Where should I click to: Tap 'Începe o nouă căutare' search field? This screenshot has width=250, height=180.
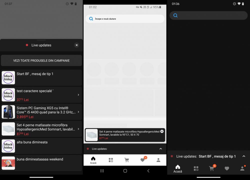125,19
